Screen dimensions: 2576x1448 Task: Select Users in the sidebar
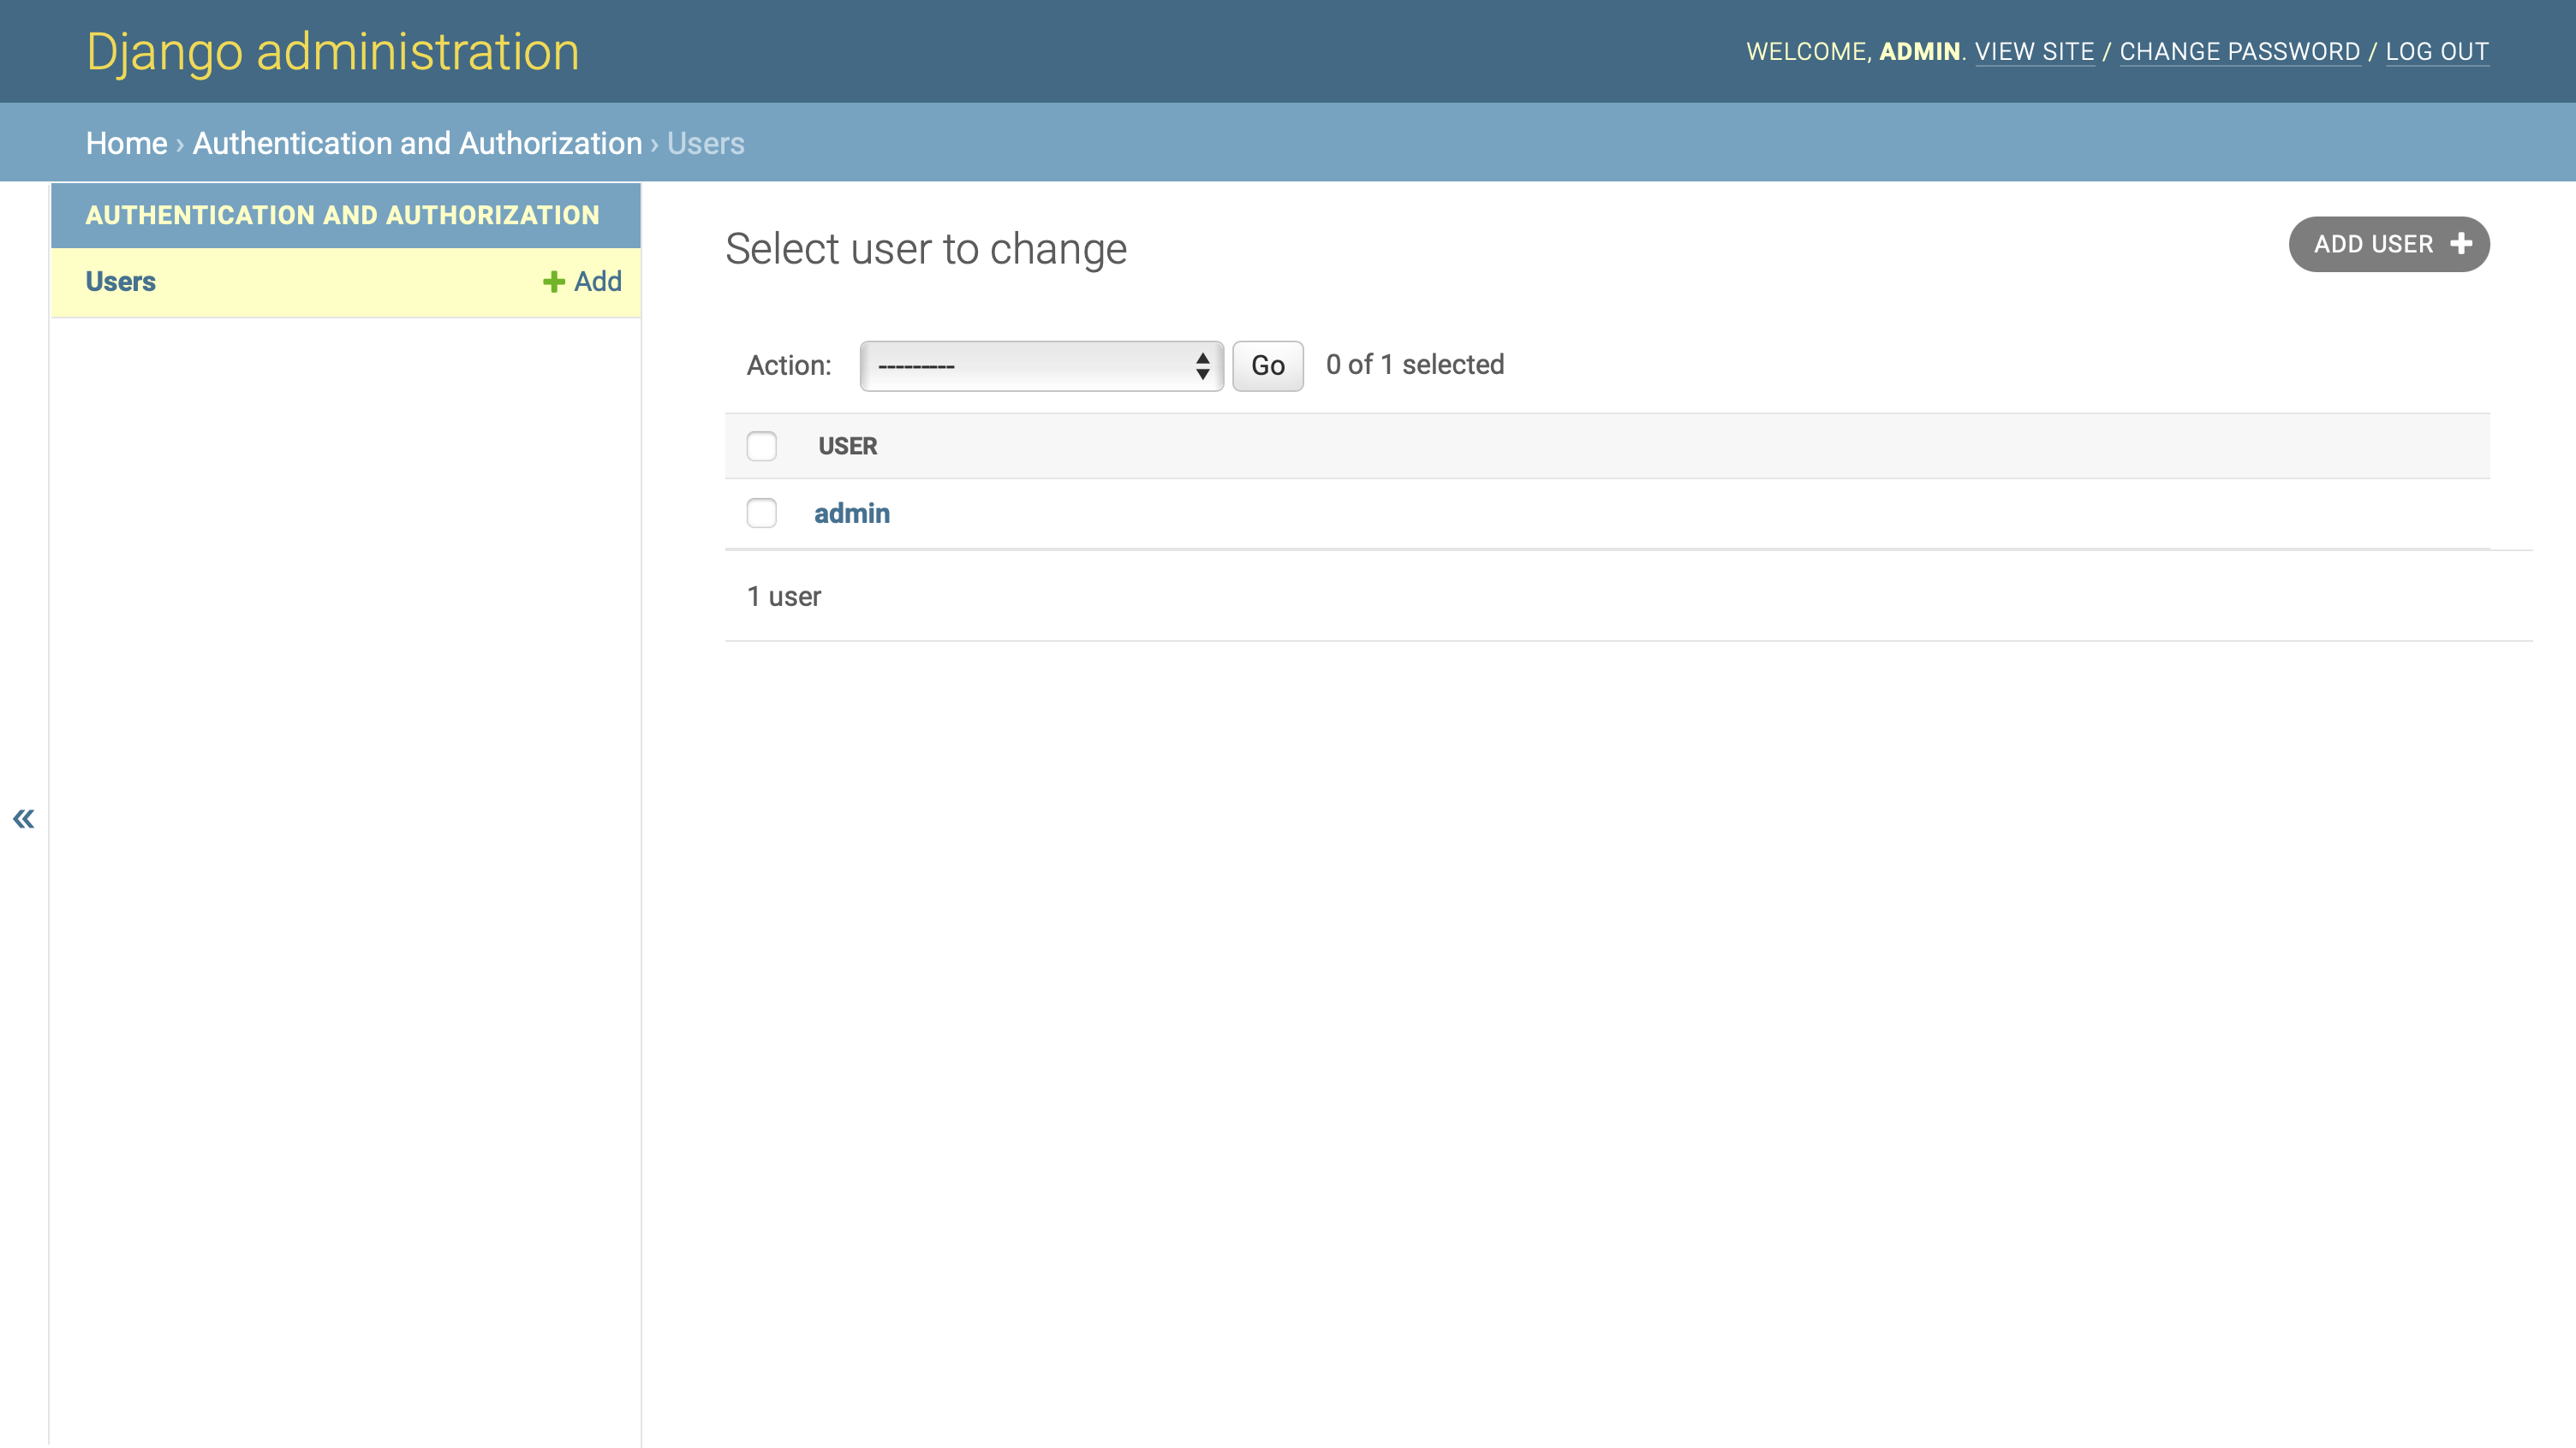pos(120,282)
